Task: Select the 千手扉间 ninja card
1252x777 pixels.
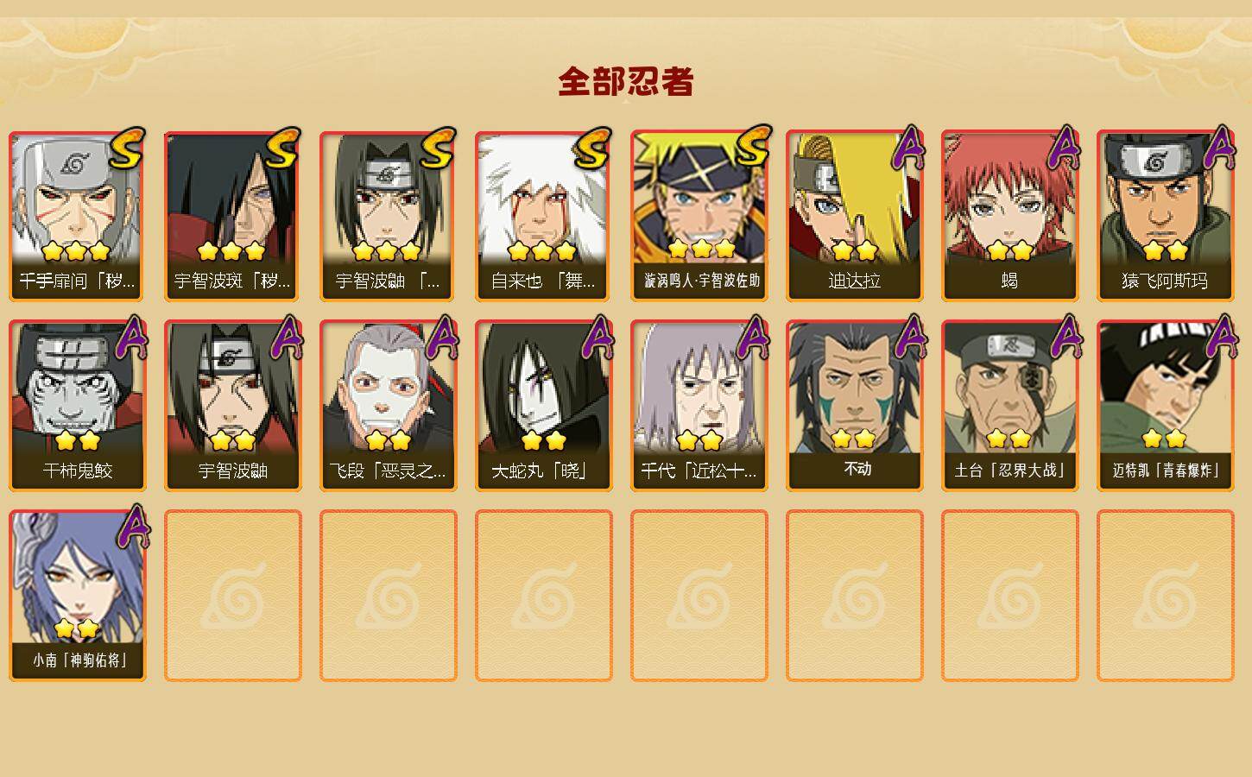Action: coord(77,216)
